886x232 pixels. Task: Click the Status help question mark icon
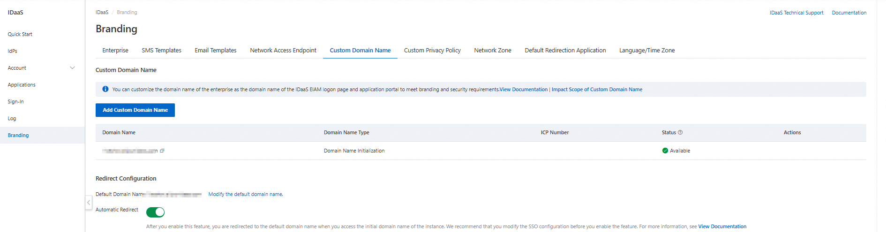(680, 132)
